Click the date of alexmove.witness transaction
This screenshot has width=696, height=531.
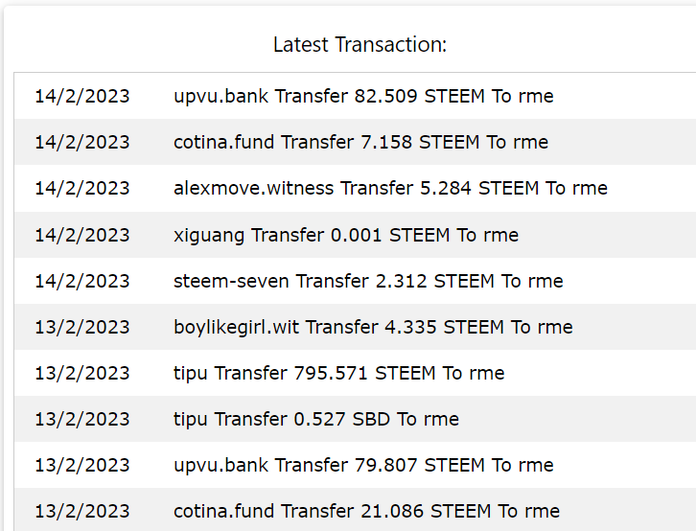(82, 189)
